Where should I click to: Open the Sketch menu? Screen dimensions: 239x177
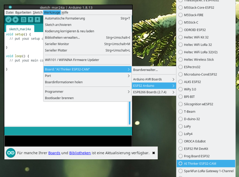38,13
